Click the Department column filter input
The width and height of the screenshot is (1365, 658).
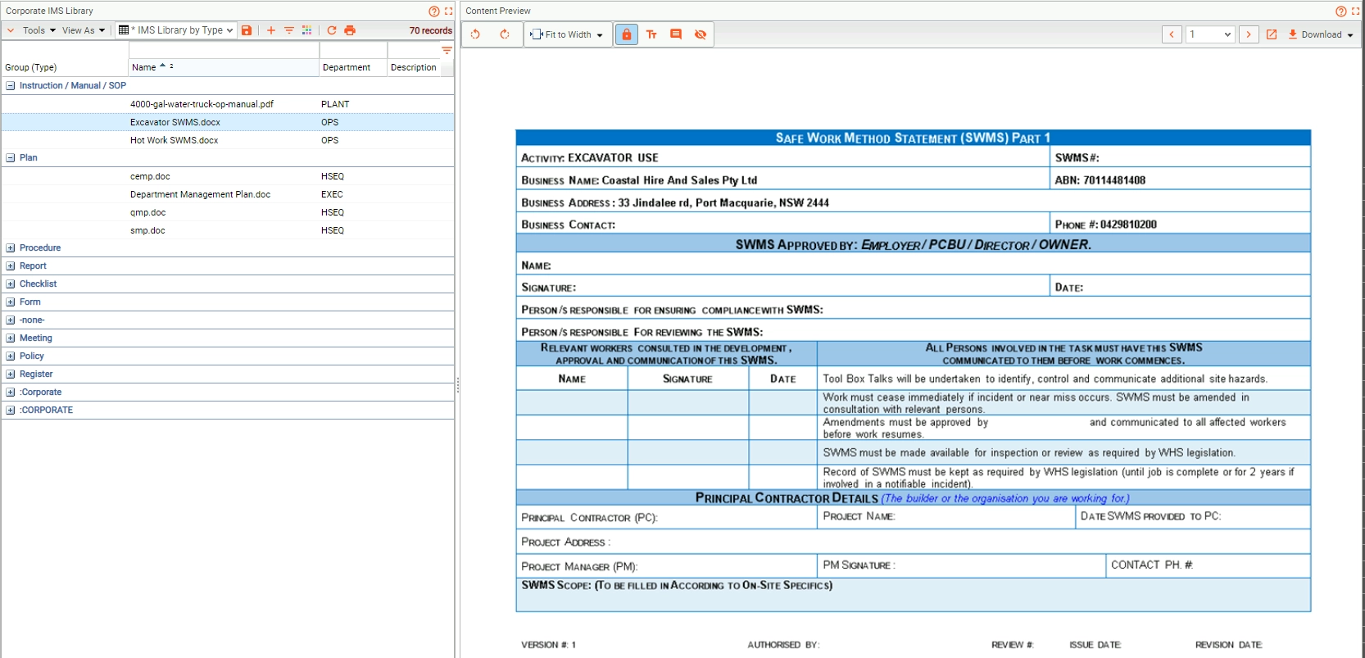[x=352, y=50]
